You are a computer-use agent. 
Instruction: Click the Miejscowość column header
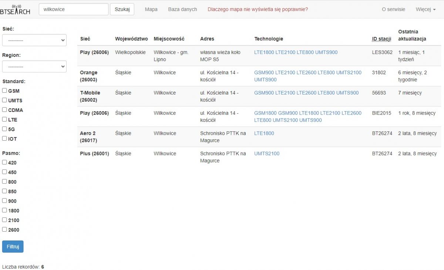point(169,39)
